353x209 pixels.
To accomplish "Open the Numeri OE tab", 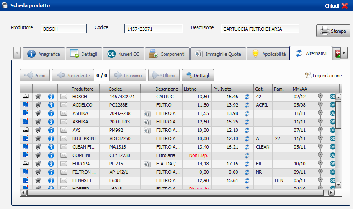I will click(124, 54).
